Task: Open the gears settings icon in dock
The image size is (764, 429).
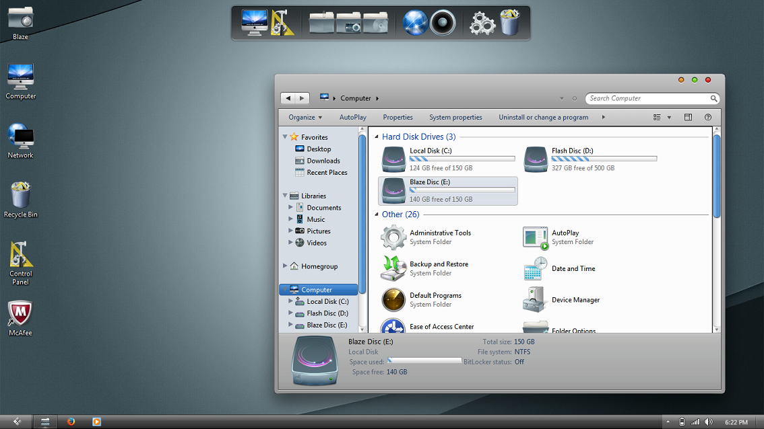Action: [x=482, y=23]
